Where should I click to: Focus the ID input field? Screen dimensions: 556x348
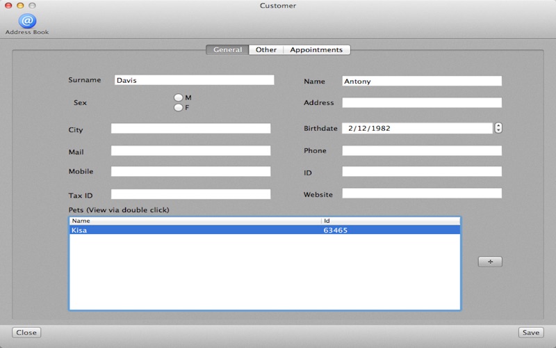click(422, 171)
